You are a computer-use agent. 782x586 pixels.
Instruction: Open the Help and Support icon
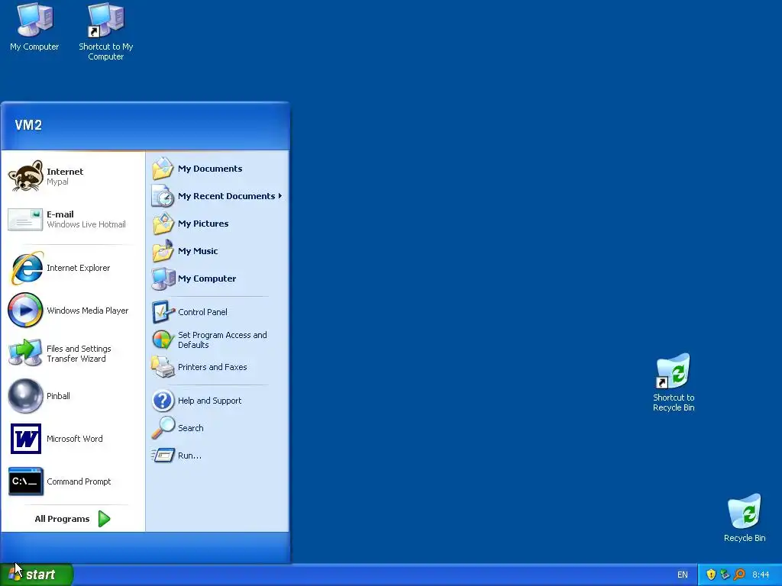click(x=163, y=400)
